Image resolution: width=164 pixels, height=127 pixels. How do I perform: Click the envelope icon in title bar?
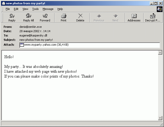coord(3,3)
